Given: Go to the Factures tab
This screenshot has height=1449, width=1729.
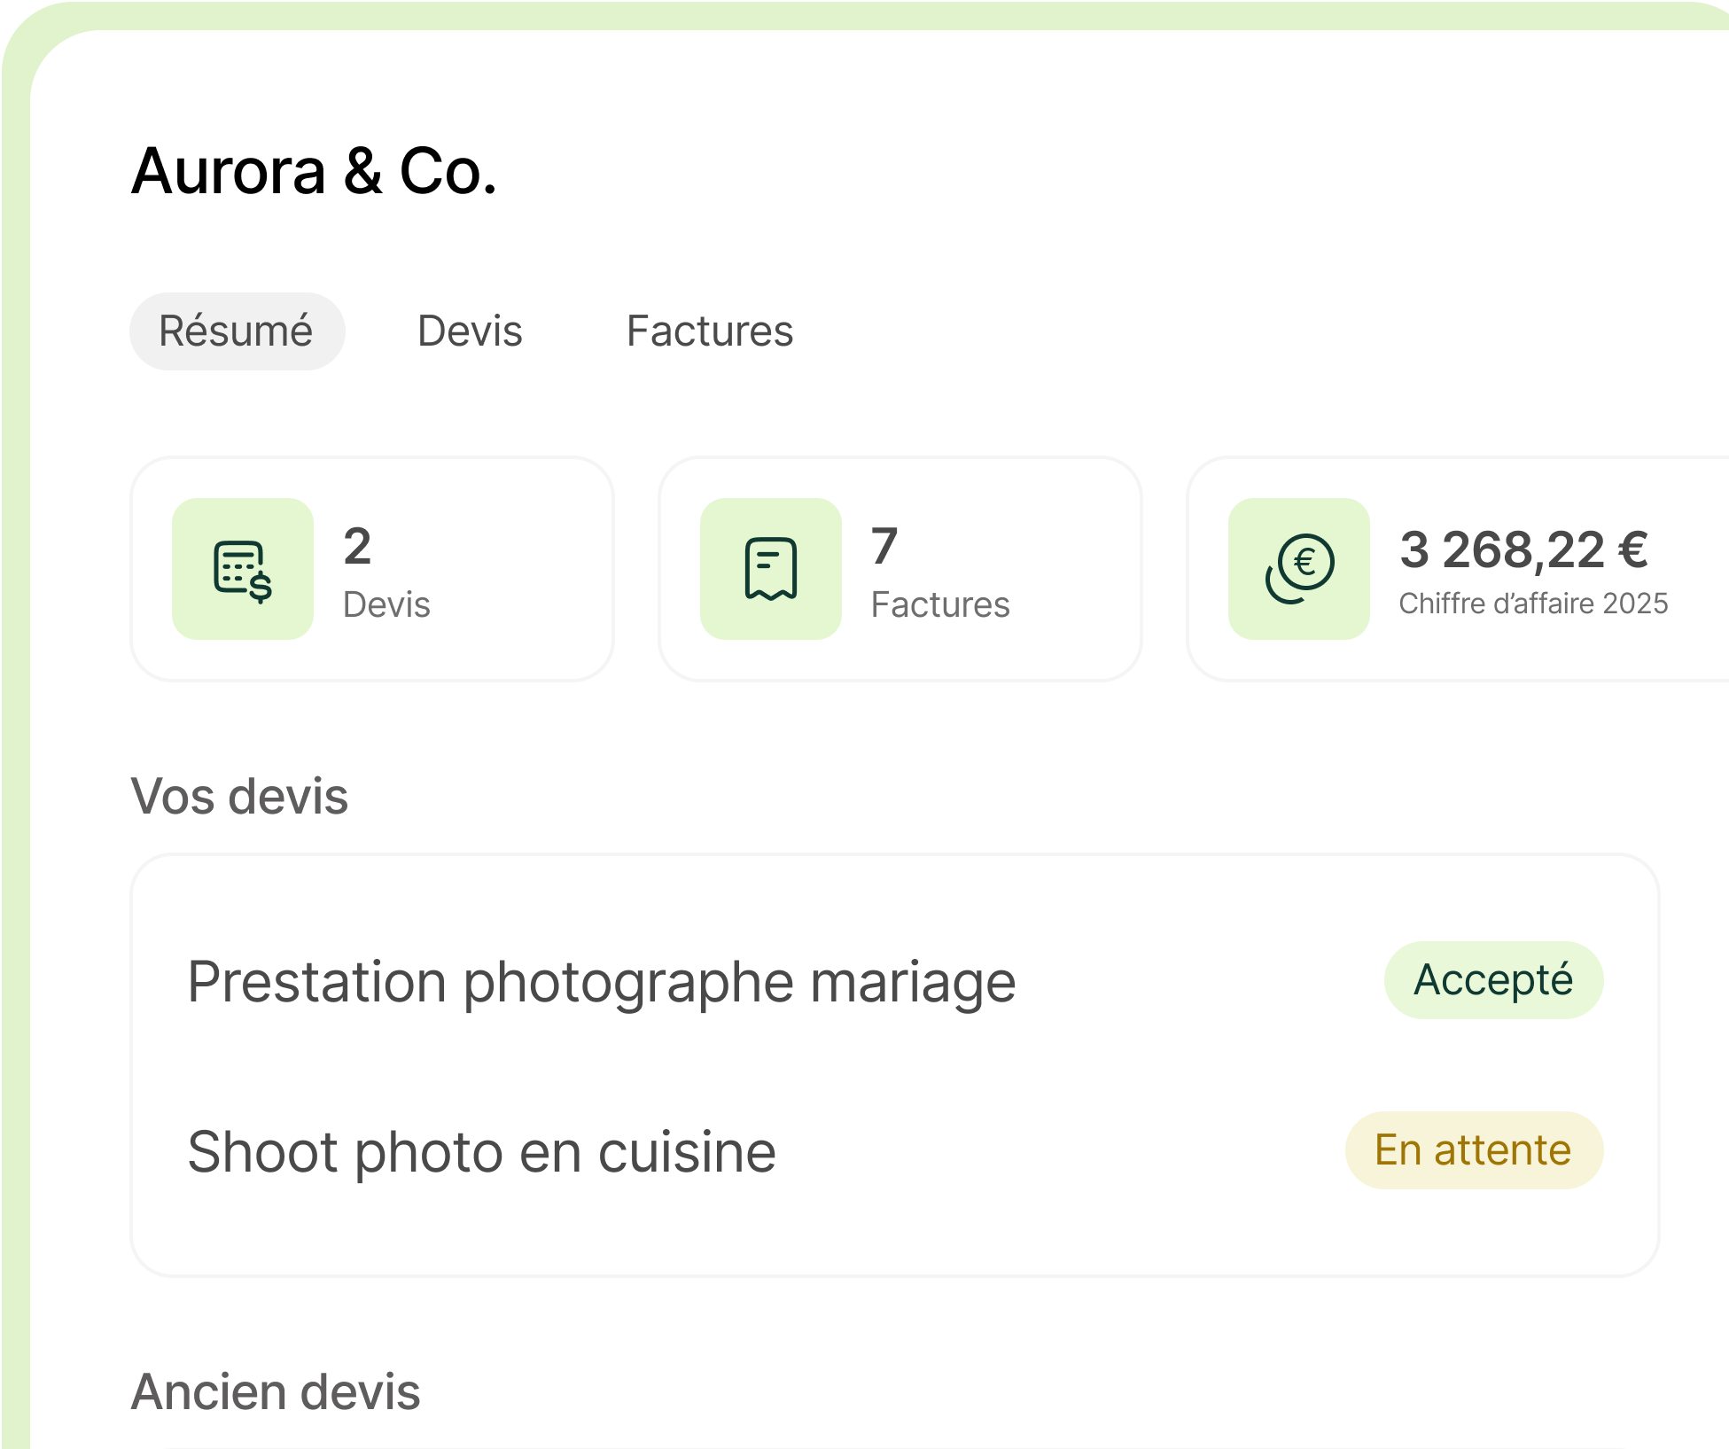Looking at the screenshot, I should [709, 331].
